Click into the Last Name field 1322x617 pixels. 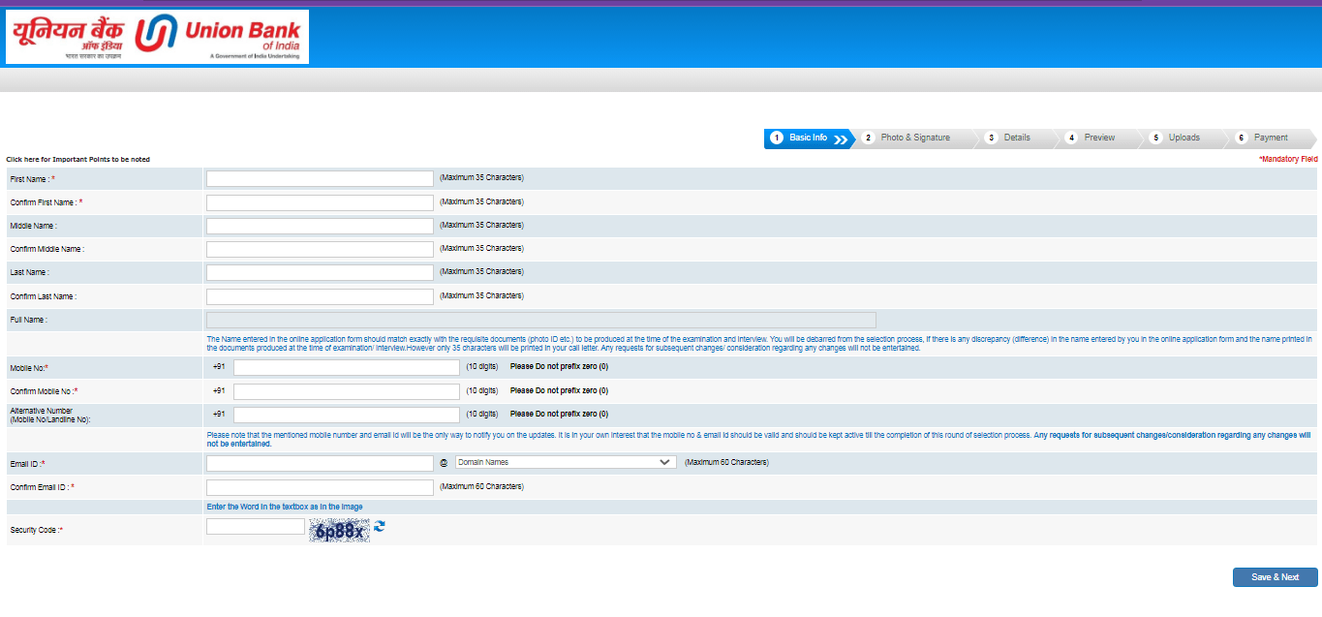pyautogui.click(x=320, y=272)
